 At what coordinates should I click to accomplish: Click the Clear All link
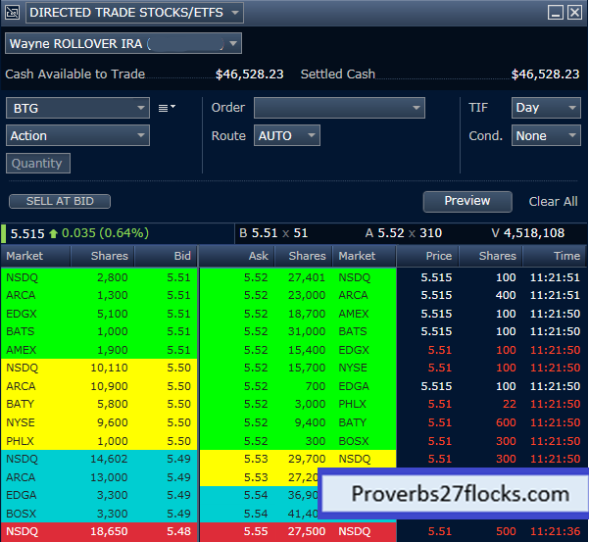pos(553,201)
